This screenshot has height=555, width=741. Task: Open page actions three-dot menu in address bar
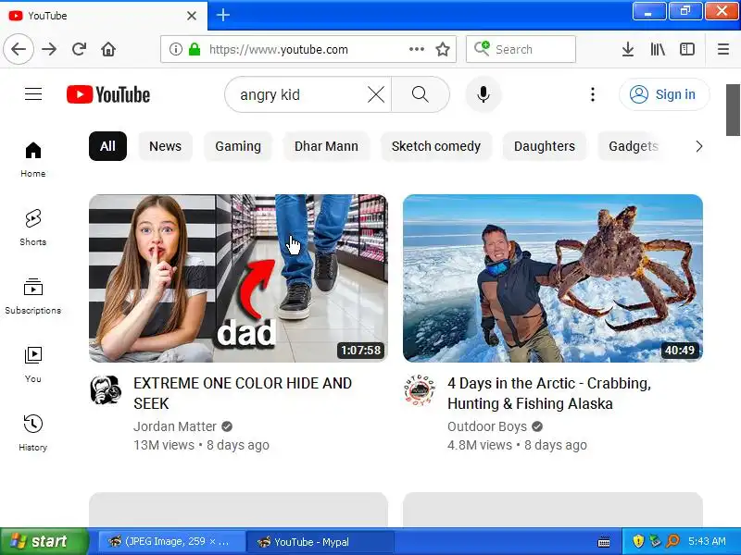coord(416,49)
